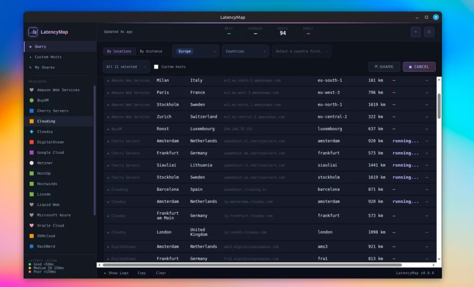This screenshot has height=287, width=474.
Task: Click the CANCEL button
Action: 419,67
